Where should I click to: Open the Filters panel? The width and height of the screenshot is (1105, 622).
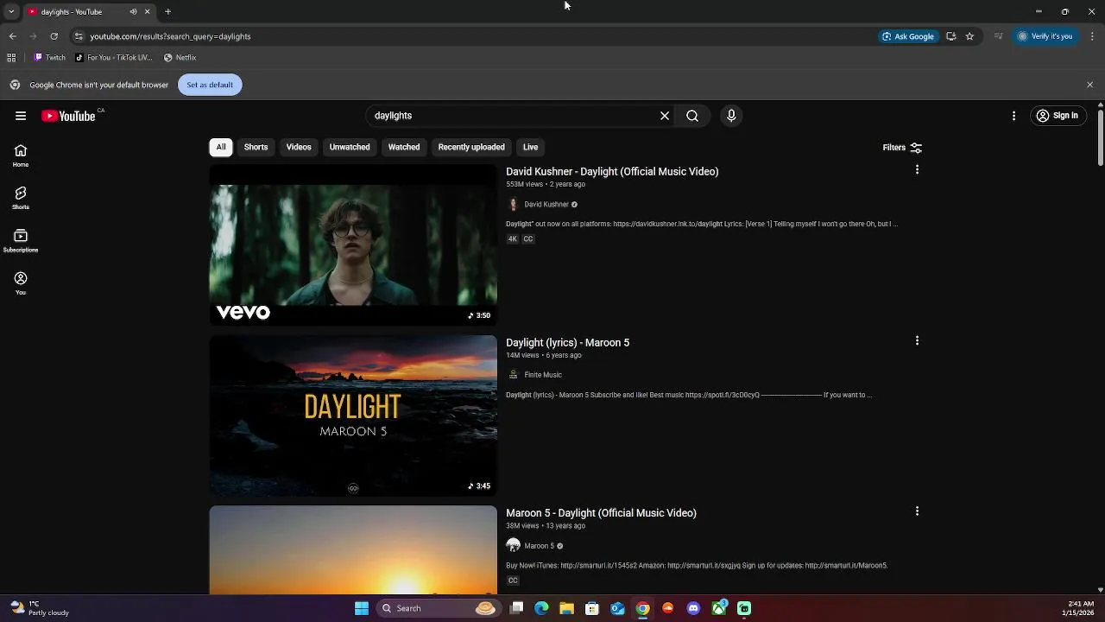(902, 148)
